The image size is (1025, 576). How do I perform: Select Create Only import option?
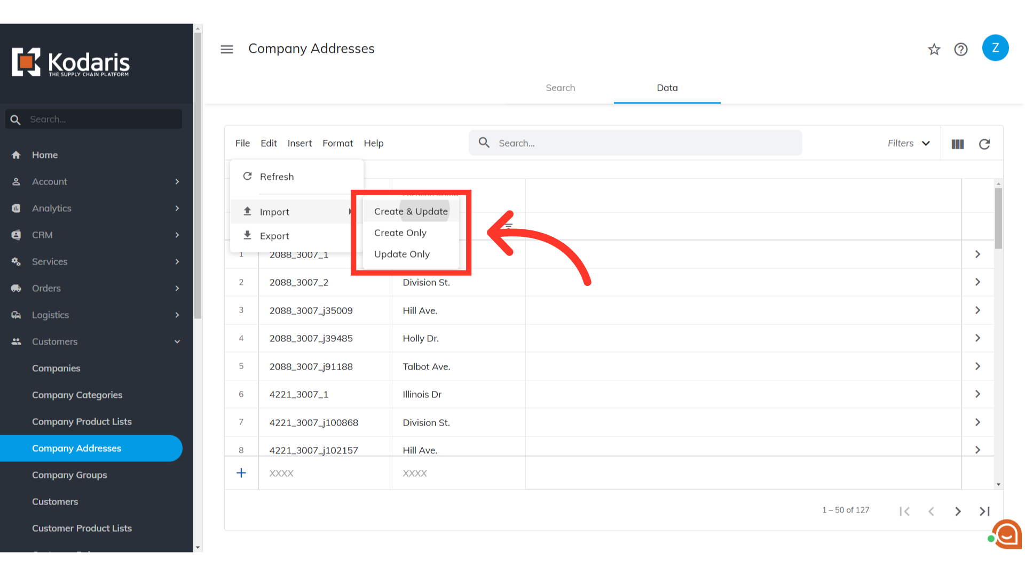tap(400, 233)
